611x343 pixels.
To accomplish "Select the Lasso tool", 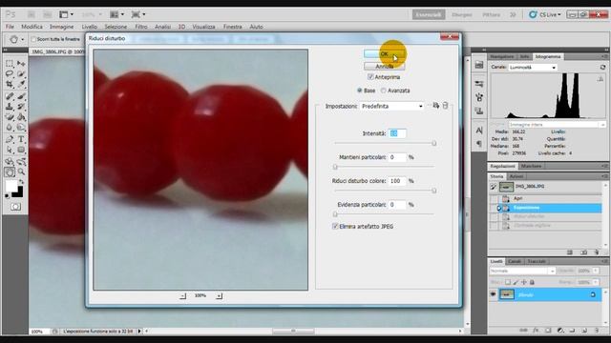I will coord(10,74).
